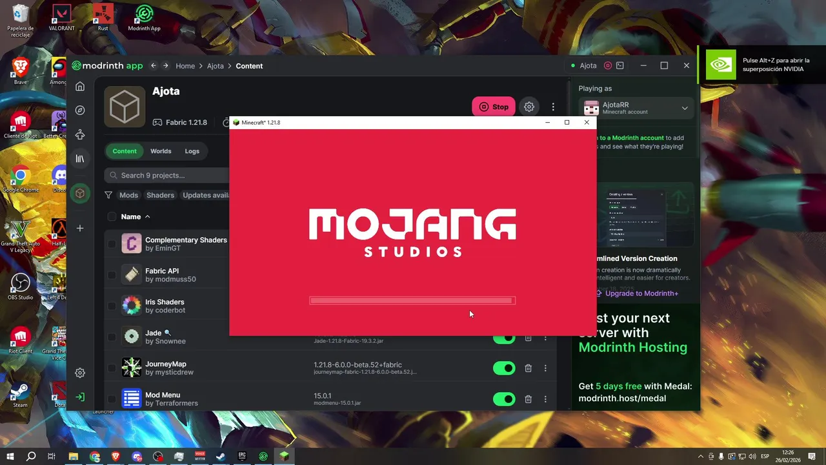Go back with Modrinth navigation arrow
This screenshot has width=826, height=465.
coord(154,66)
